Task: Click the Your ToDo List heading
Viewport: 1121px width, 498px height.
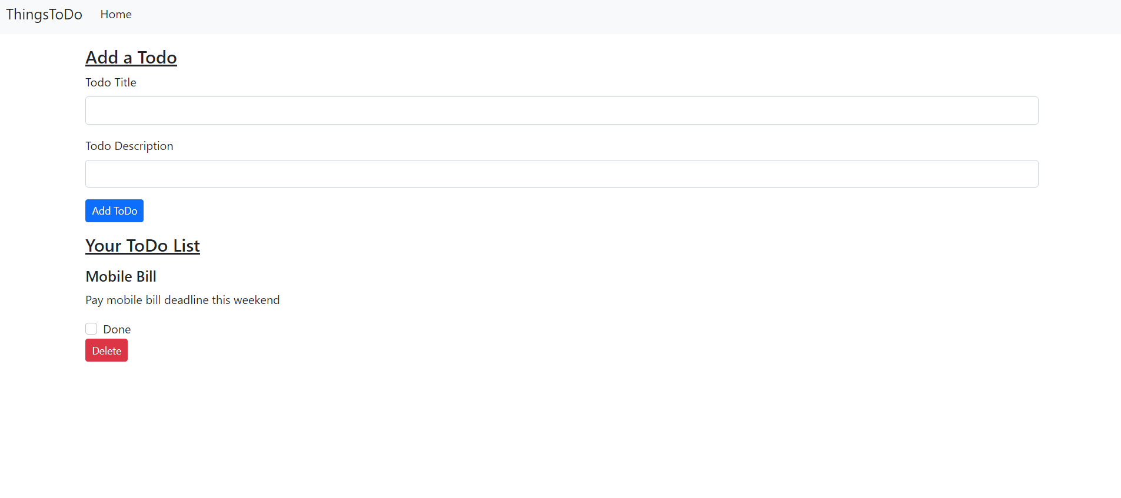Action: coord(142,245)
